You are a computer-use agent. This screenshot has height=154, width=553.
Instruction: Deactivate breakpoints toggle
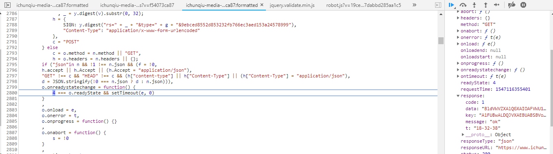pyautogui.click(x=512, y=5)
